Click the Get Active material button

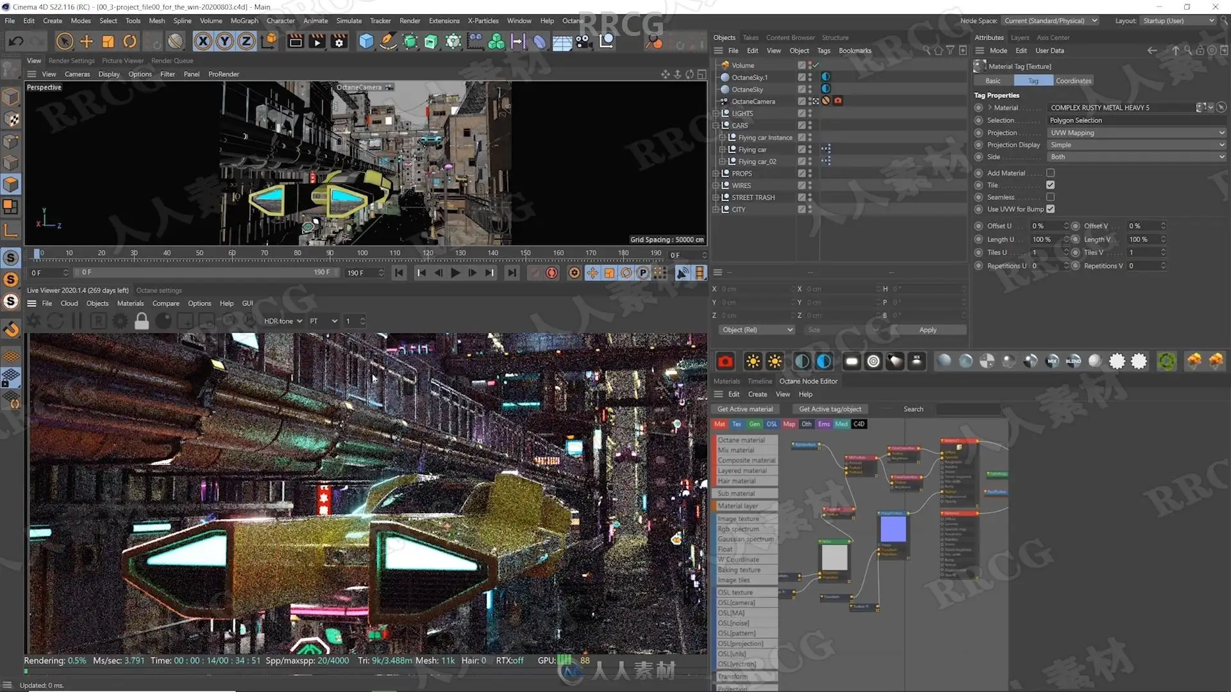745,409
